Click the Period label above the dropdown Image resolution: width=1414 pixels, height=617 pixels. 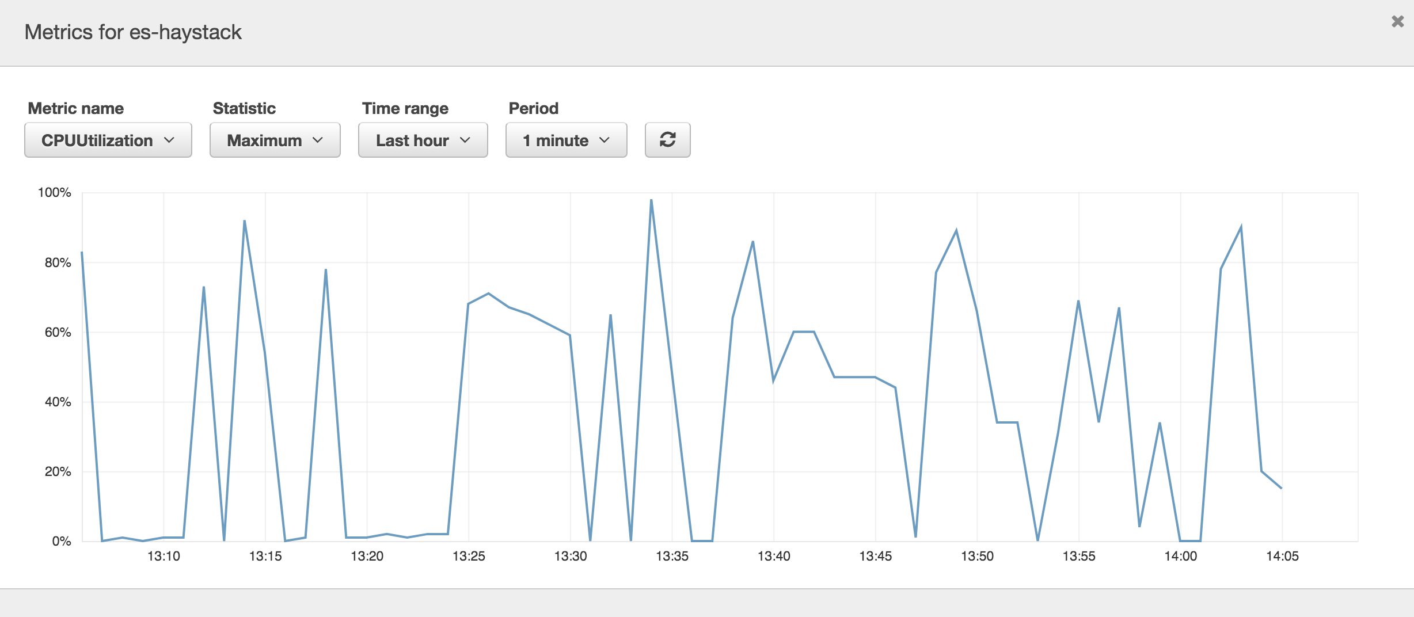(533, 108)
